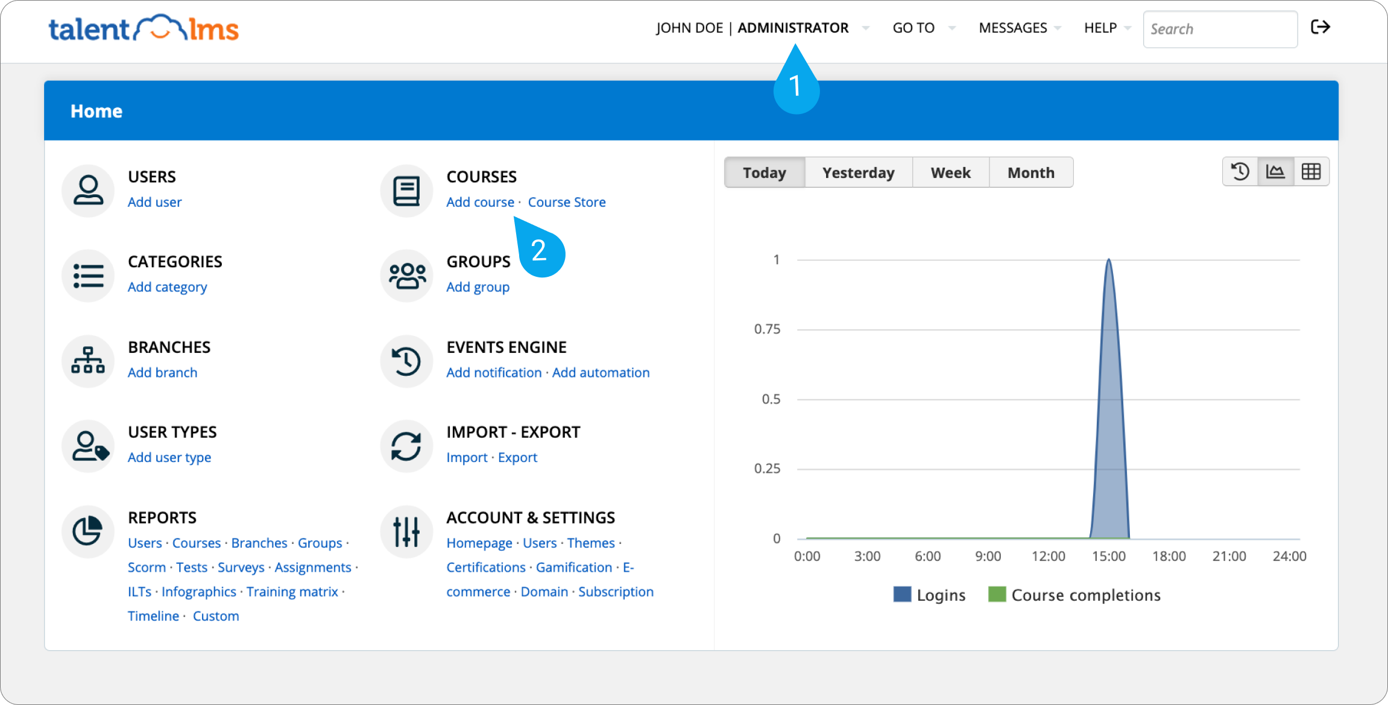Click inside the Search field
1388x705 pixels.
pyautogui.click(x=1220, y=28)
